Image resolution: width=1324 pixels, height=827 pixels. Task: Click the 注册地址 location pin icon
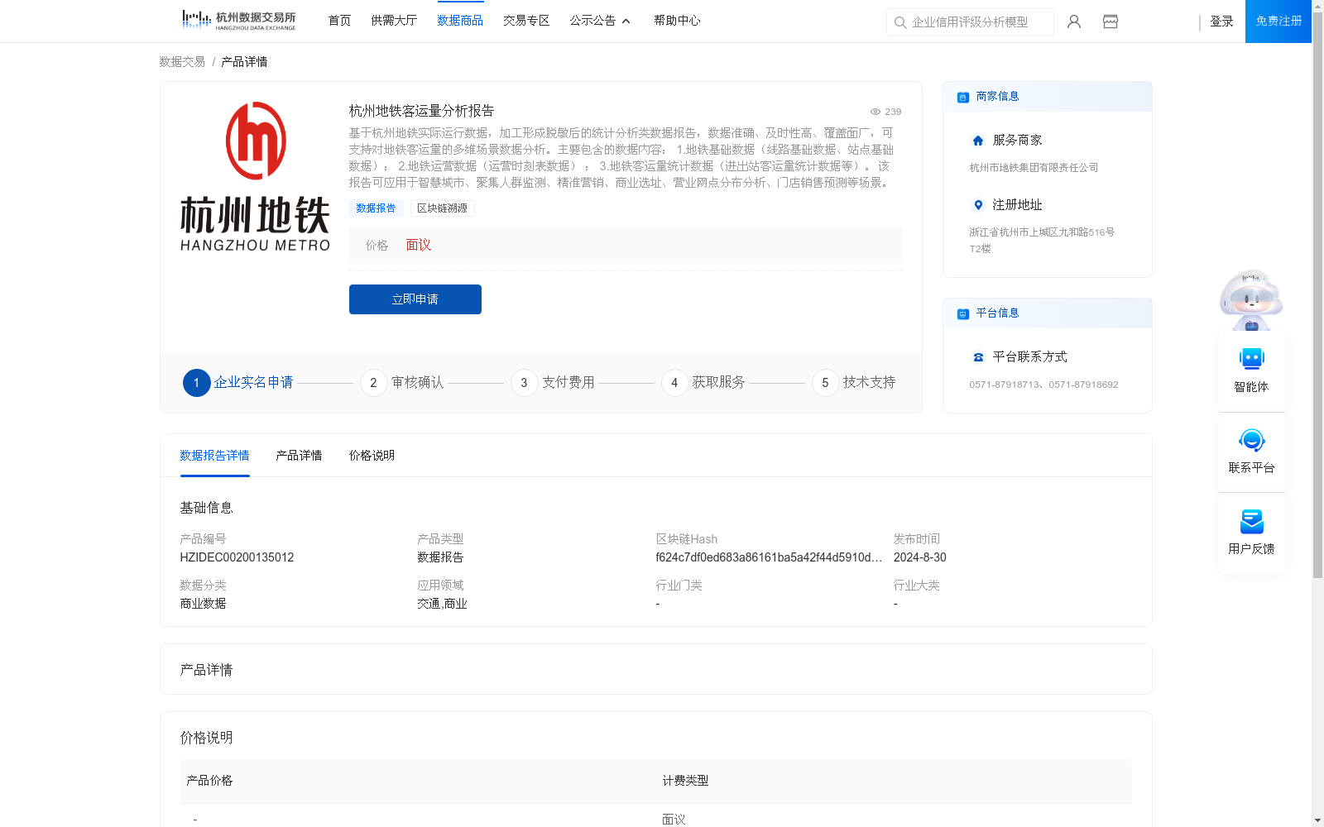click(x=978, y=205)
